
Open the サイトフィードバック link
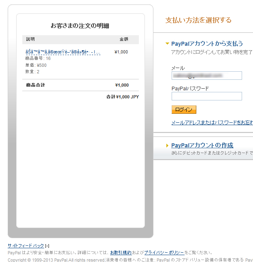coord(26,246)
